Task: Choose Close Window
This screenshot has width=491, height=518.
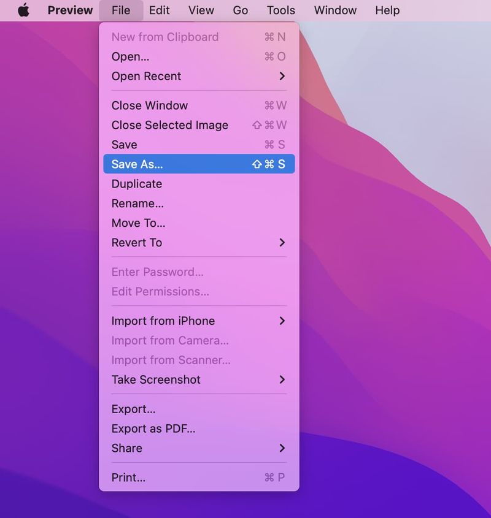Action: click(199, 105)
